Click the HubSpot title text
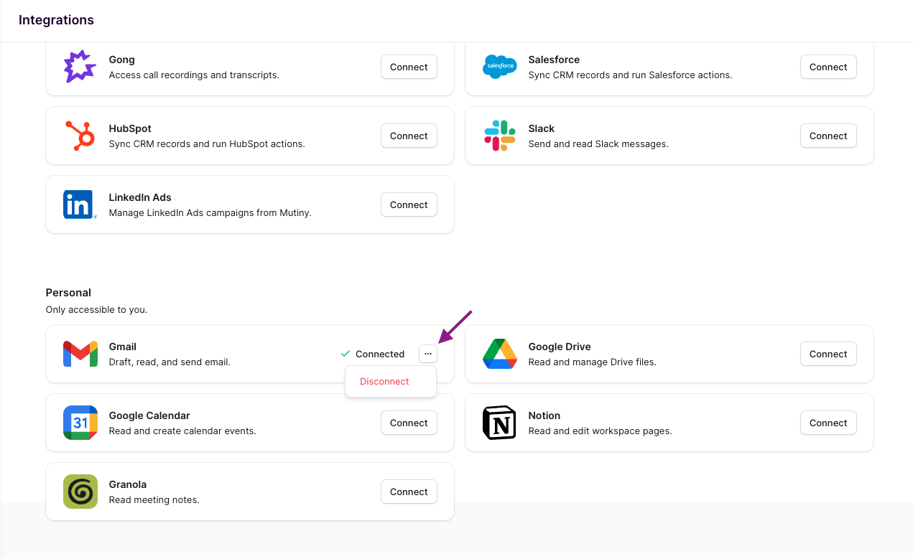Image resolution: width=913 pixels, height=559 pixels. 130,128
